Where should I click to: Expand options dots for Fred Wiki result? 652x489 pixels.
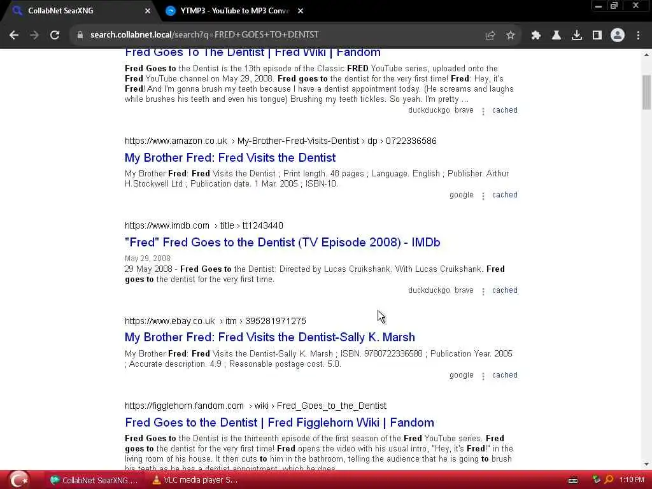tap(483, 111)
